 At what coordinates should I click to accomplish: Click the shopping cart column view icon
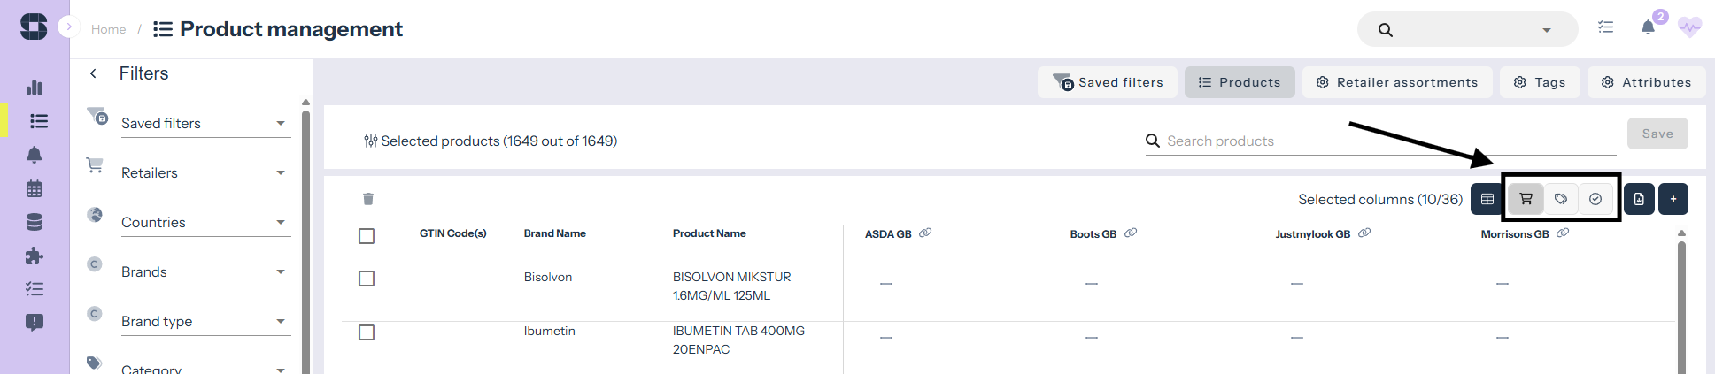point(1526,199)
